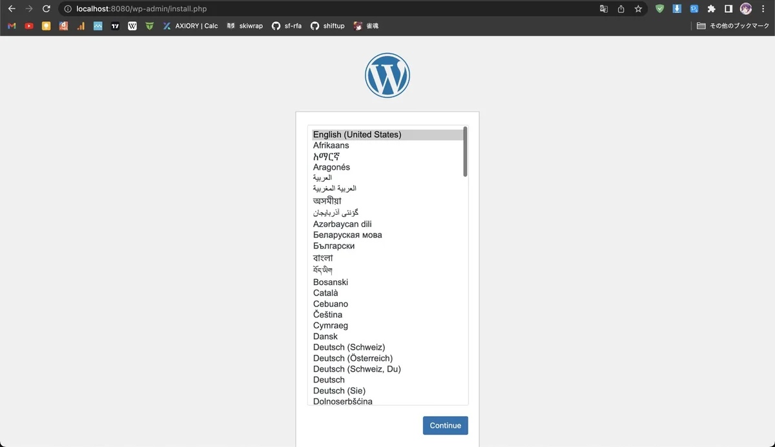Click the WordPress logo
The image size is (775, 447).
pyautogui.click(x=387, y=75)
